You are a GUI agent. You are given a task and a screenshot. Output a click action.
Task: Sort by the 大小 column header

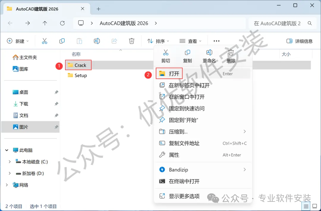coord(286,54)
